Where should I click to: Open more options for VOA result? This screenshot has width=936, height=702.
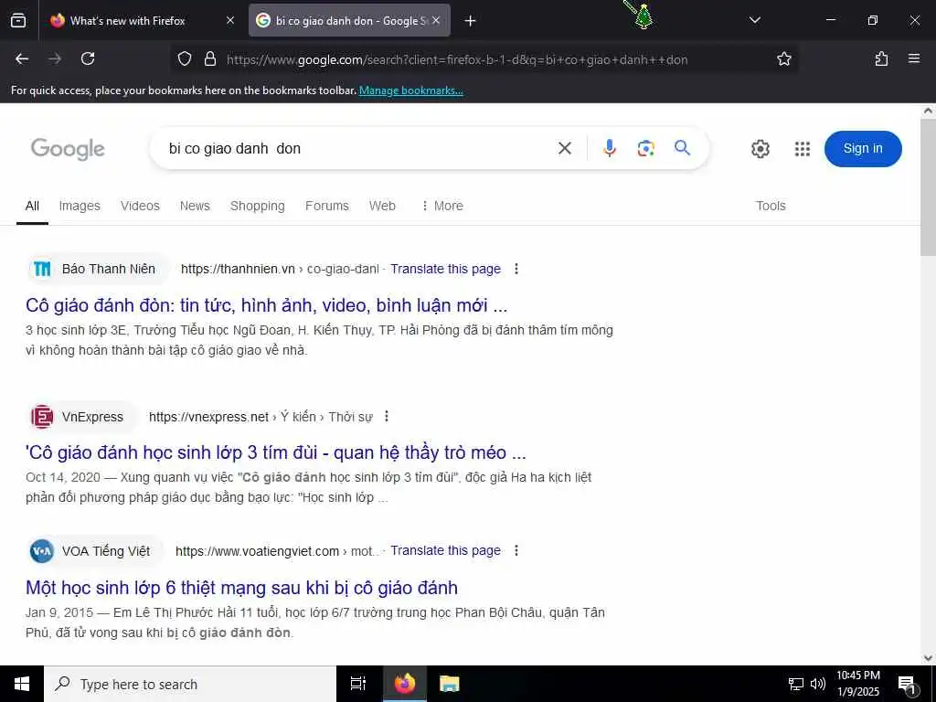[516, 551]
